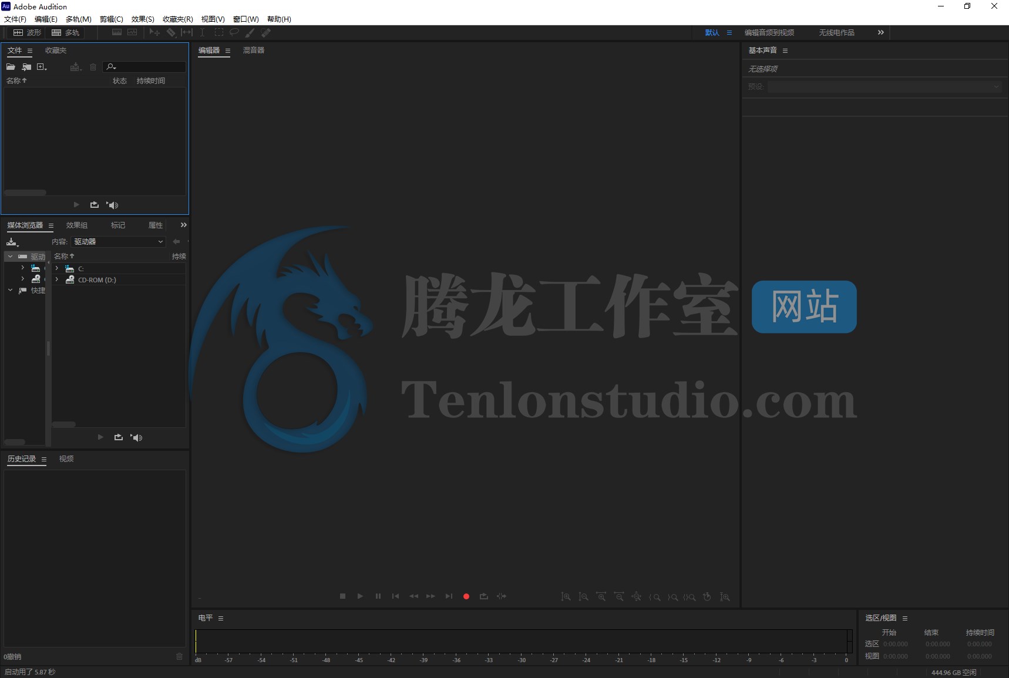Open the 驱动器 content dropdown in Media Browser
This screenshot has width=1009, height=678.
[x=117, y=241]
